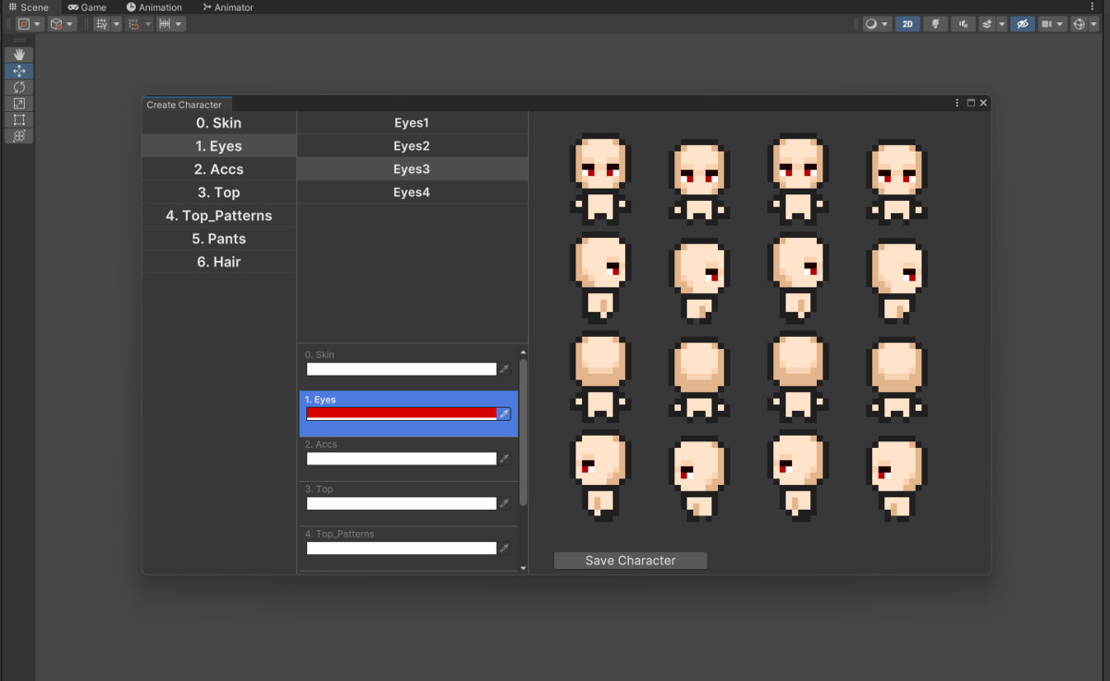1110x681 pixels.
Task: Switch to the Animator tab
Action: tap(228, 6)
